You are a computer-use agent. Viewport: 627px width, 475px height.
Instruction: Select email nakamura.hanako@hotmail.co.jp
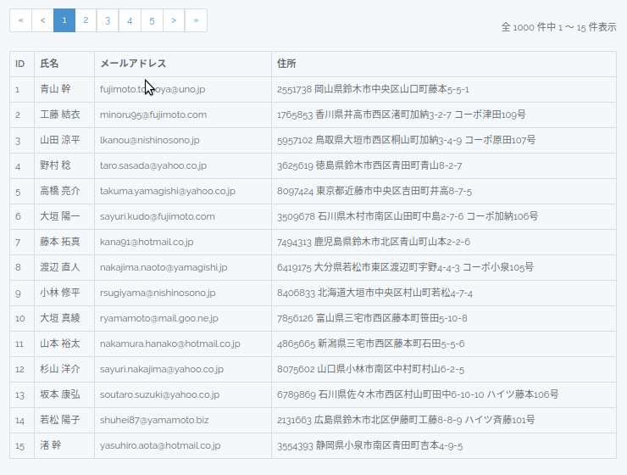[x=170, y=344]
